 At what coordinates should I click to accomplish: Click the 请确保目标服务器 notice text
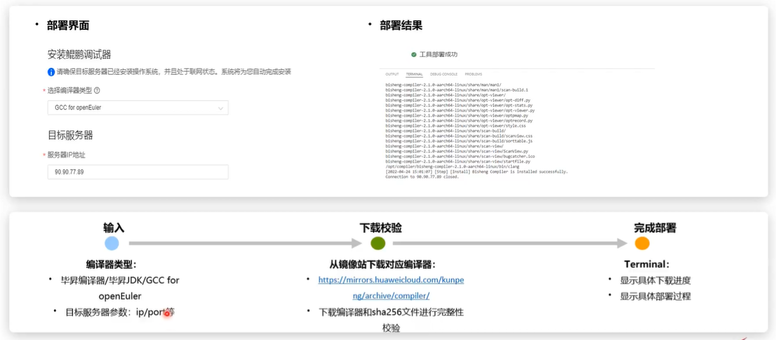pos(174,72)
